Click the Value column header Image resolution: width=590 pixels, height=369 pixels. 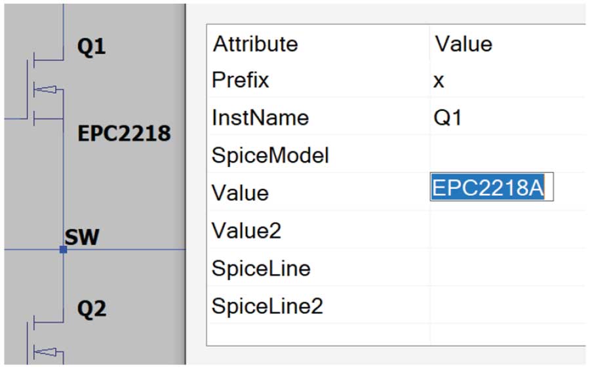point(463,44)
